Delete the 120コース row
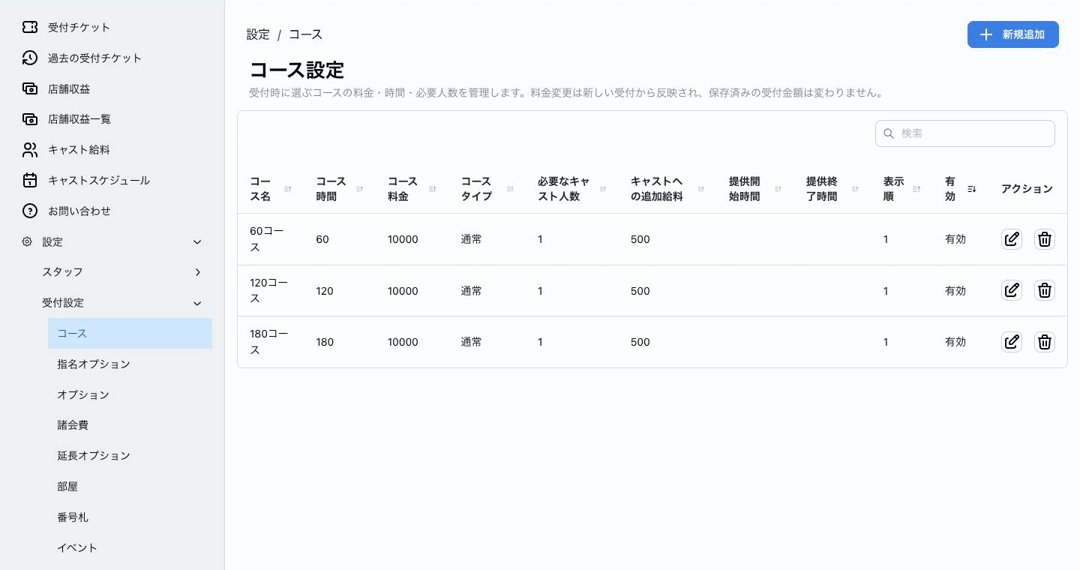This screenshot has height=570, width=1080. (1045, 290)
